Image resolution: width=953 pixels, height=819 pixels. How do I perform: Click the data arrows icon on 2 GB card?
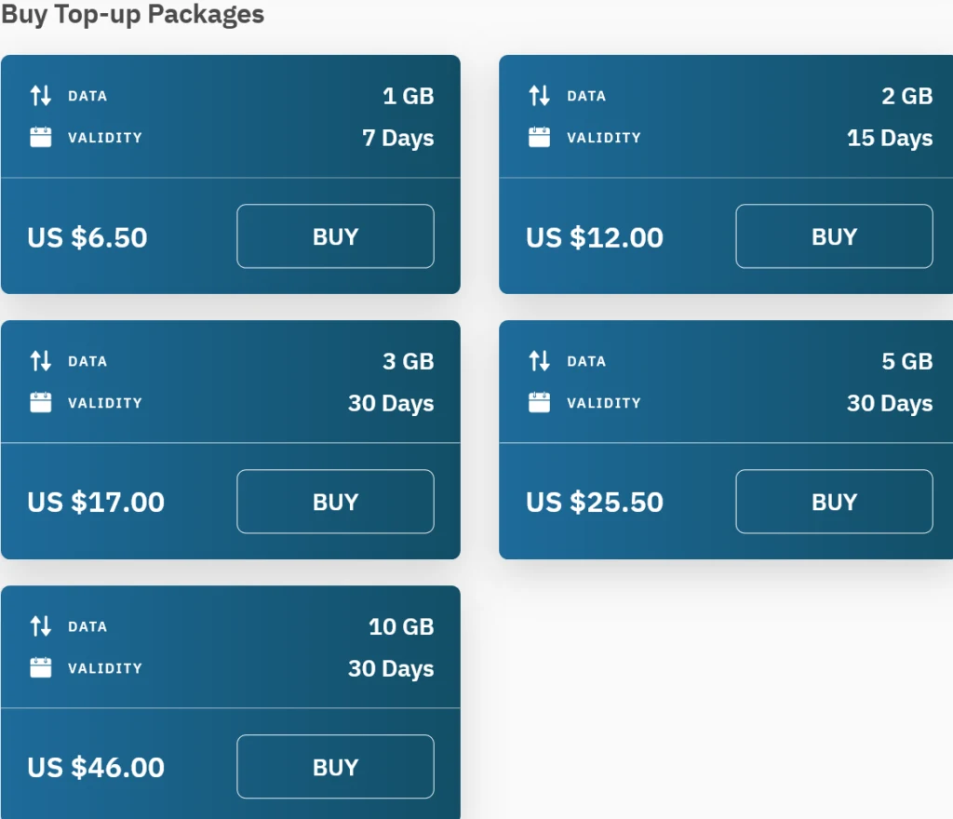click(x=540, y=96)
